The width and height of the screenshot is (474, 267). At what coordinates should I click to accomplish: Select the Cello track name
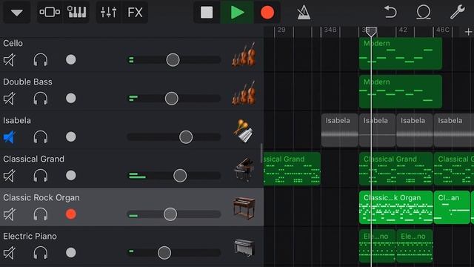click(x=13, y=43)
